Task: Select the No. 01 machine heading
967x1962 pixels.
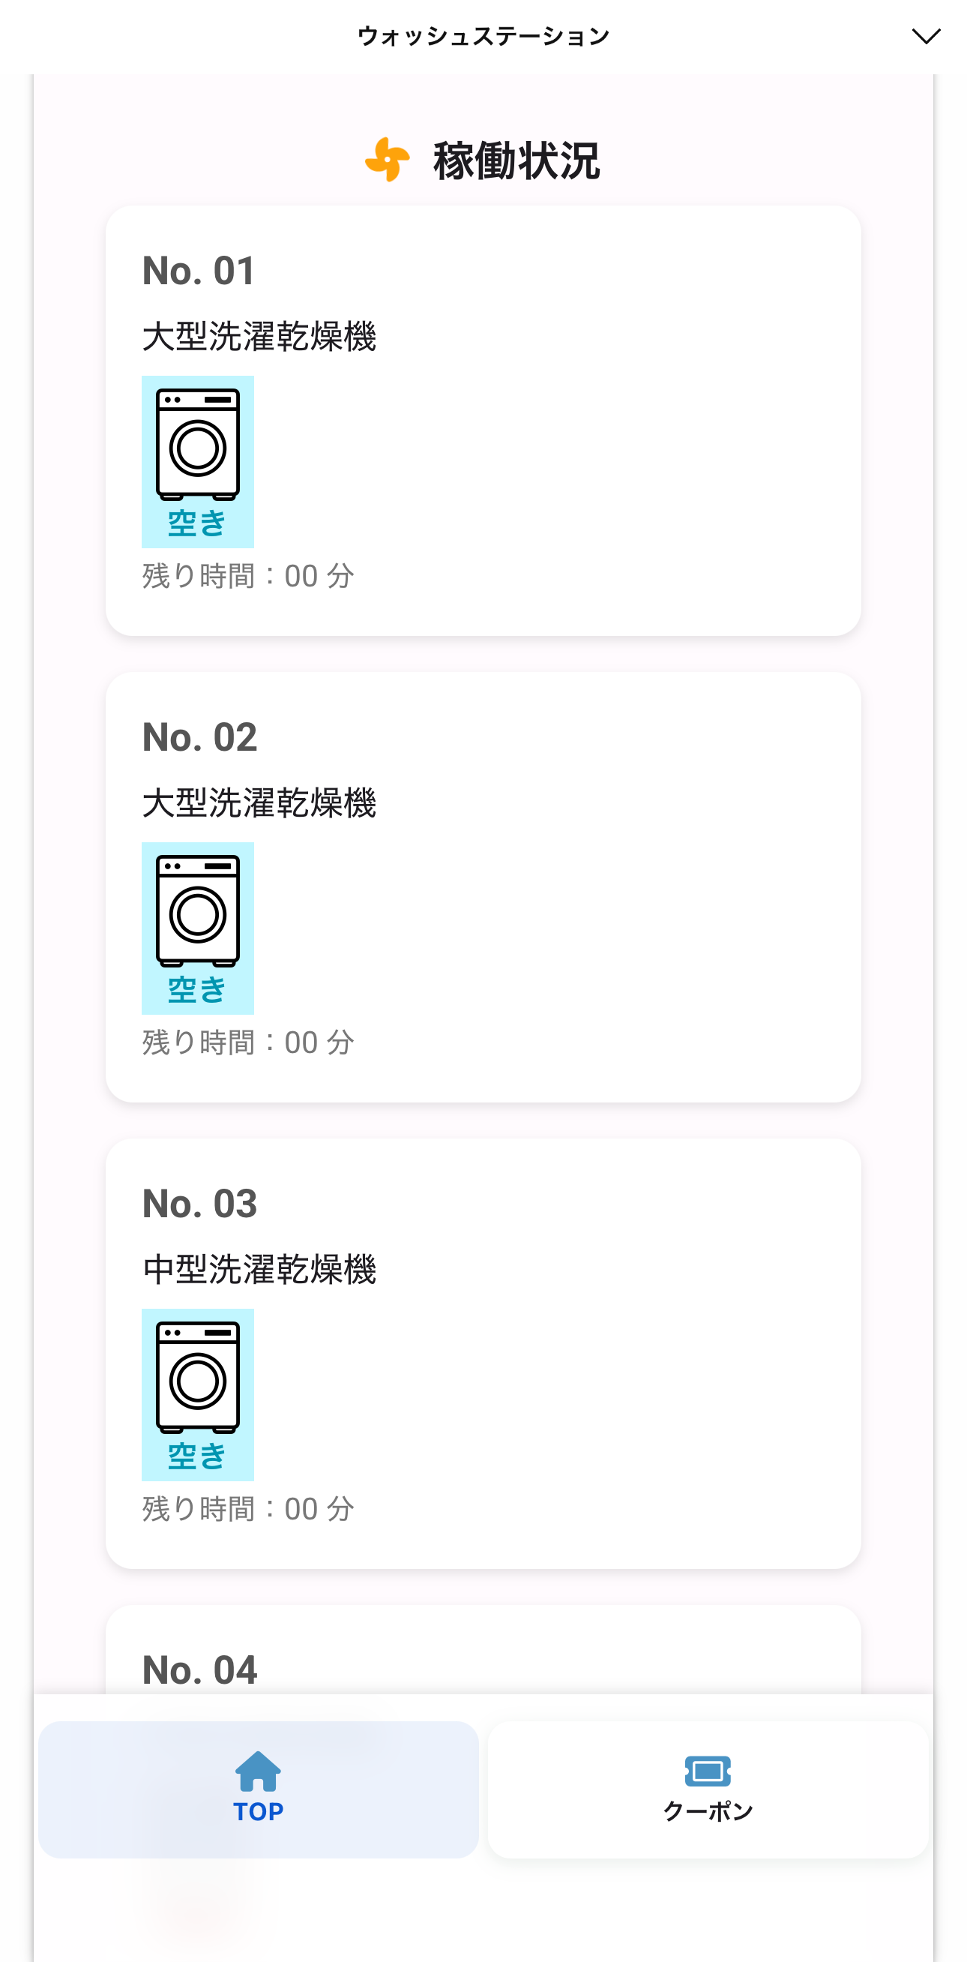Action: (x=199, y=271)
